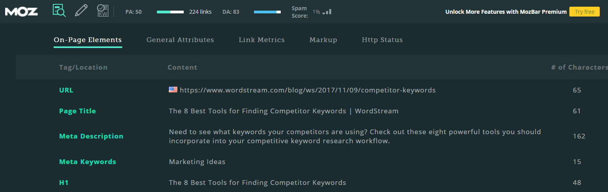The image size is (608, 192).
Task: Open the Page Analysis magnifier icon
Action: pos(59,11)
